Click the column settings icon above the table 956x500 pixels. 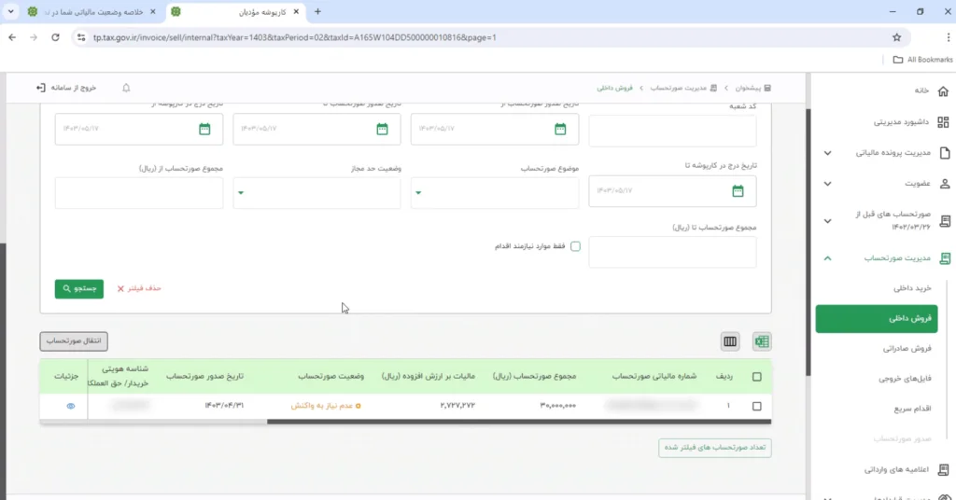pos(730,341)
